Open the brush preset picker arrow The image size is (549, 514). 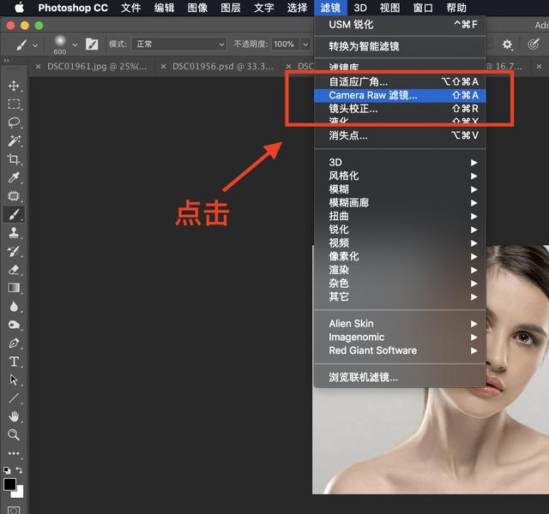tap(77, 45)
